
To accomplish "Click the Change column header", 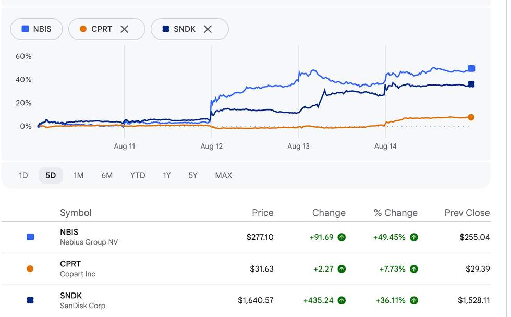I will coord(328,213).
